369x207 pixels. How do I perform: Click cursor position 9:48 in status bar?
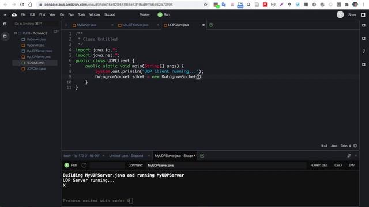pyautogui.click(x=324, y=145)
